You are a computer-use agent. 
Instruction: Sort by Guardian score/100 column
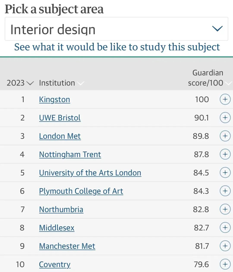210,78
